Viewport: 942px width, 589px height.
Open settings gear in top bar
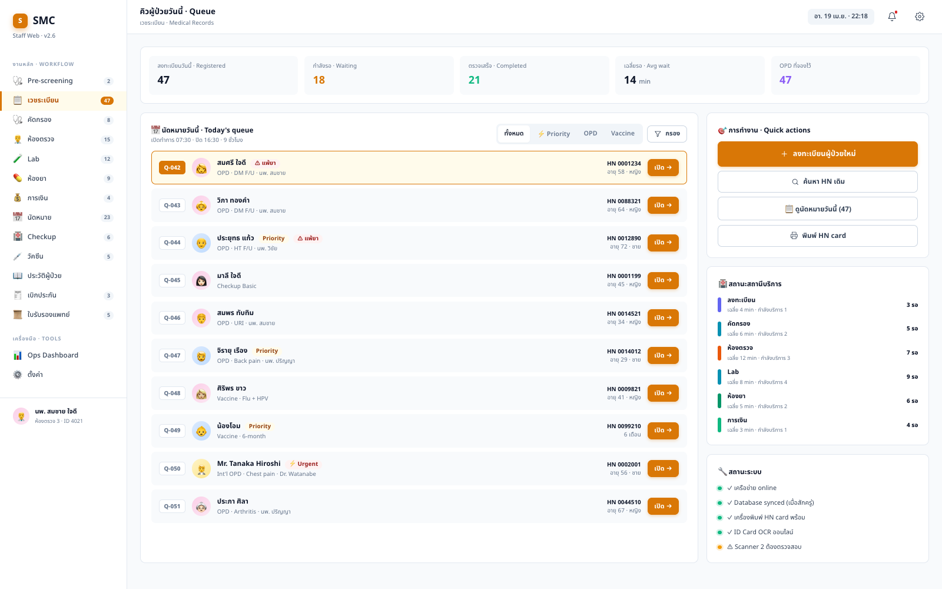click(920, 16)
